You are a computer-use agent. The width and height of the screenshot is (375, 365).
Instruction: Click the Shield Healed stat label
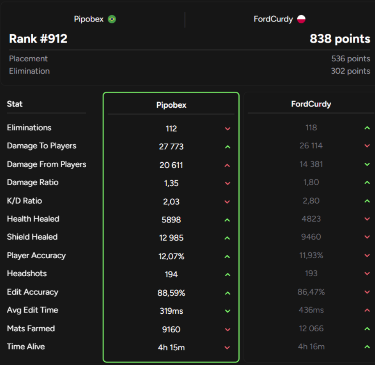(x=32, y=237)
